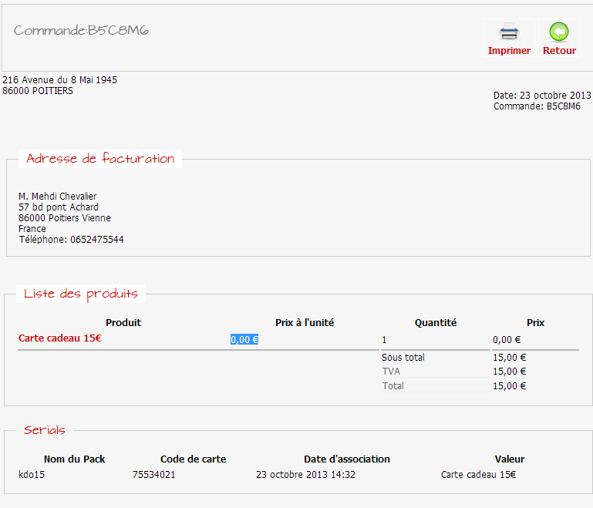Click the Liste des produits heading
Image resolution: width=593 pixels, height=508 pixels.
(81, 294)
